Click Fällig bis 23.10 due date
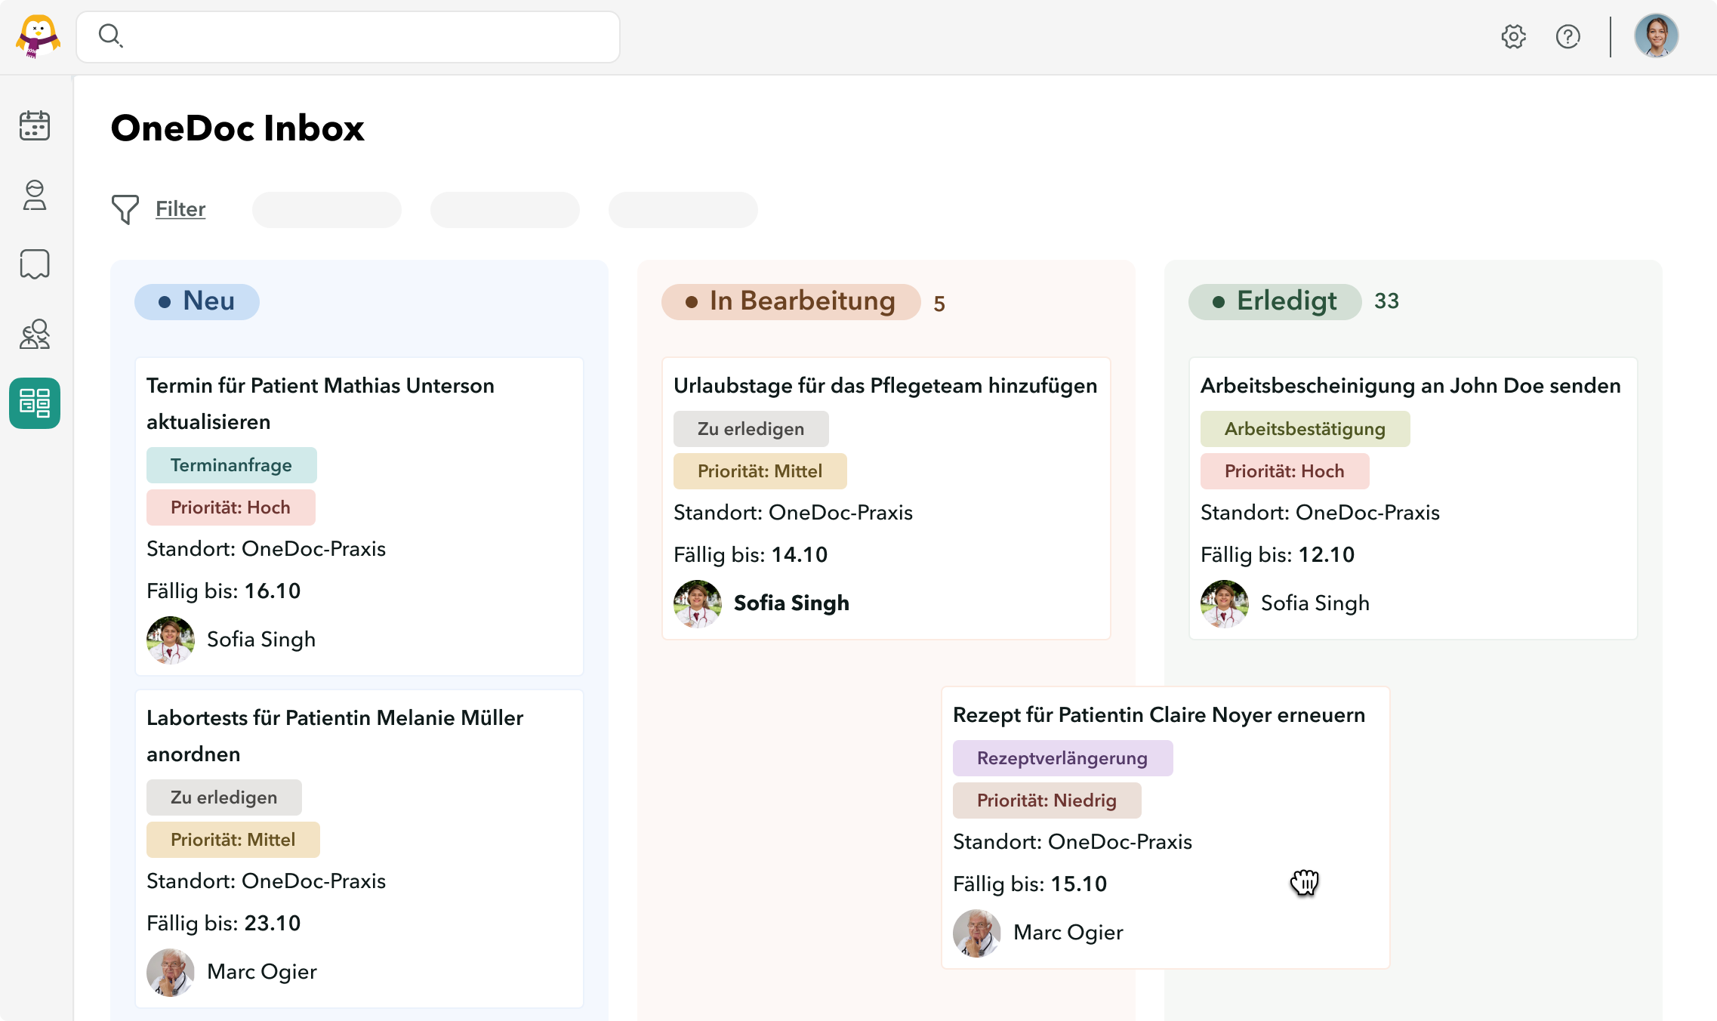This screenshot has height=1021, width=1717. (223, 923)
